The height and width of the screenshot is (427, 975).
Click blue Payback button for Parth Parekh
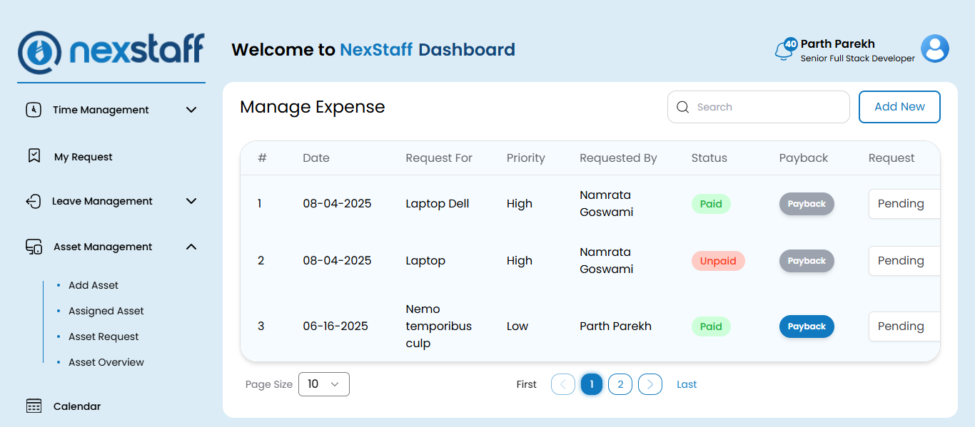click(807, 326)
